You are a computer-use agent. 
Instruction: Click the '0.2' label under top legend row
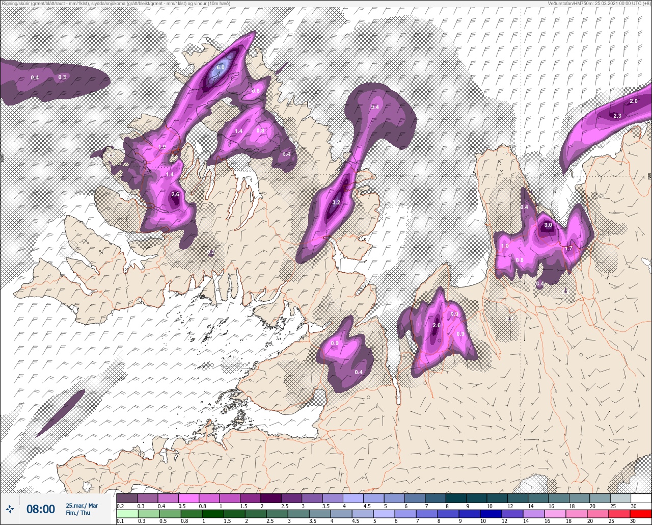(x=120, y=506)
